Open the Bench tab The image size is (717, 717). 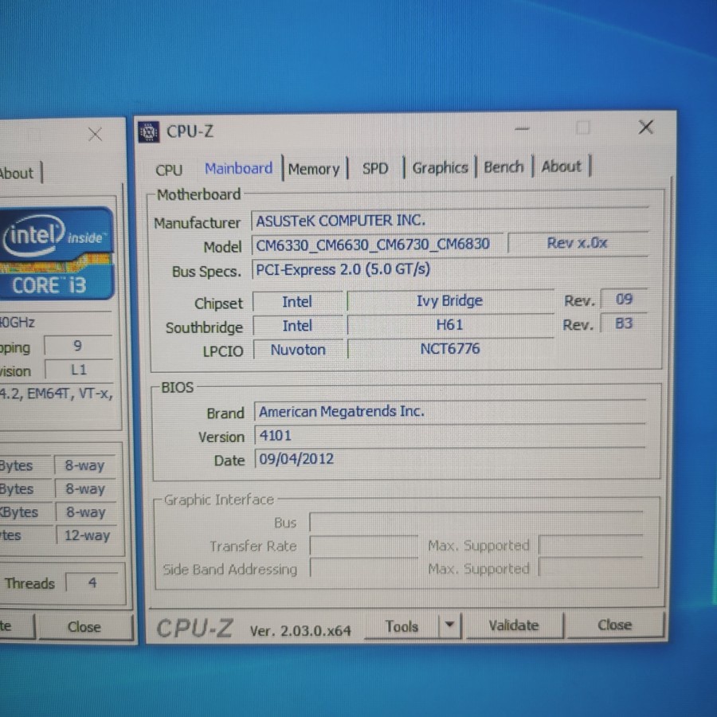click(503, 167)
